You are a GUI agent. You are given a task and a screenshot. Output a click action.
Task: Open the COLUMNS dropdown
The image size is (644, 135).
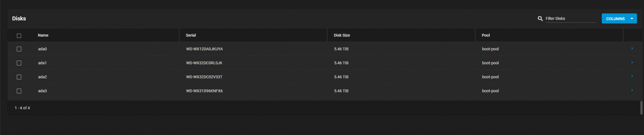point(619,19)
